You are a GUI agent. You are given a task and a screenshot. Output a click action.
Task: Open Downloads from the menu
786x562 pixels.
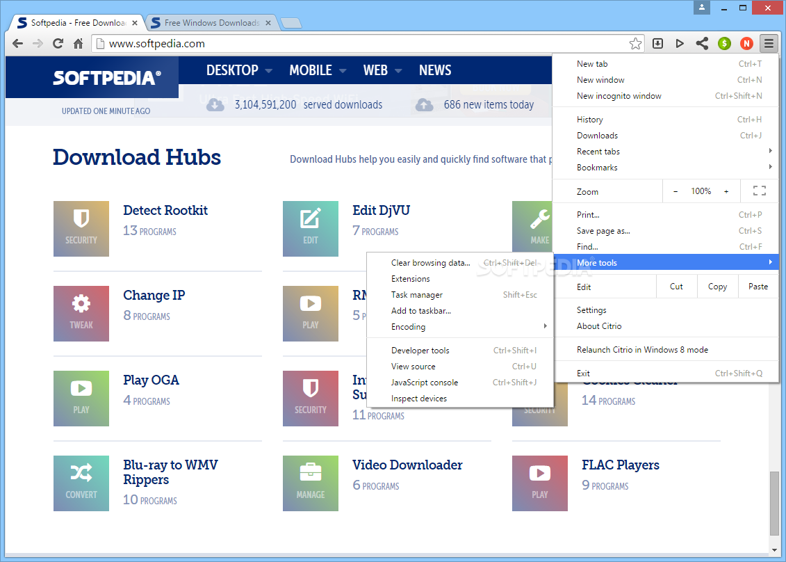click(x=666, y=136)
